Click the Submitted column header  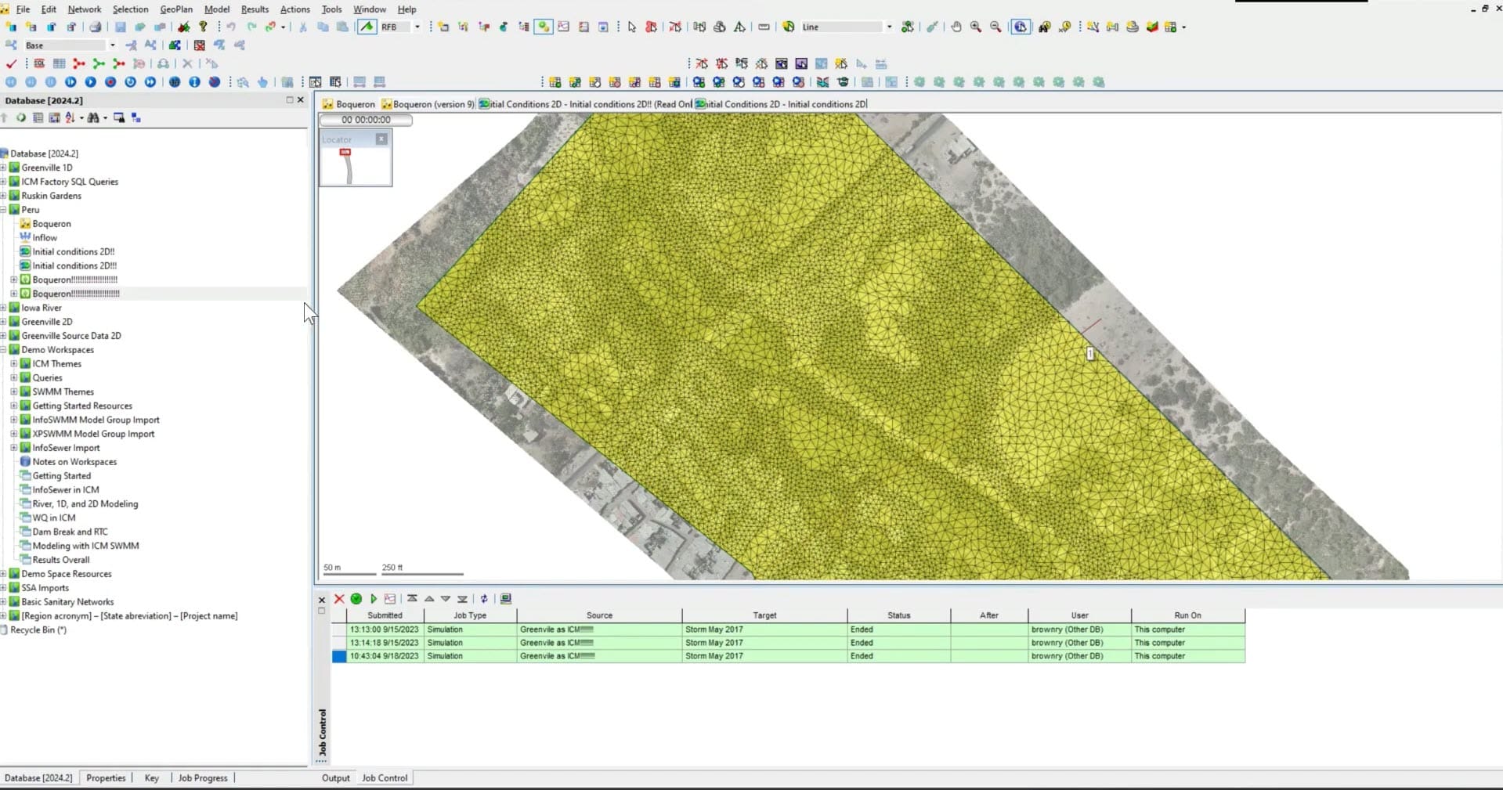385,615
